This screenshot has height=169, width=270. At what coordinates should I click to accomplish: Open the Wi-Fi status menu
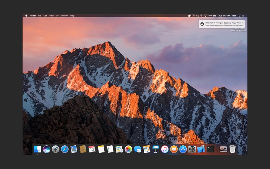click(201, 16)
